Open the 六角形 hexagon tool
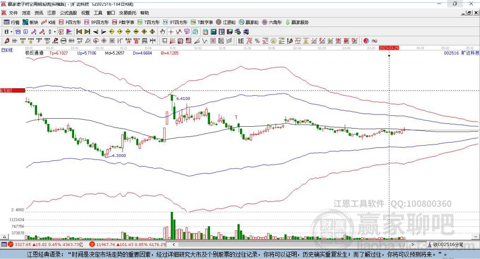 pyautogui.click(x=272, y=22)
